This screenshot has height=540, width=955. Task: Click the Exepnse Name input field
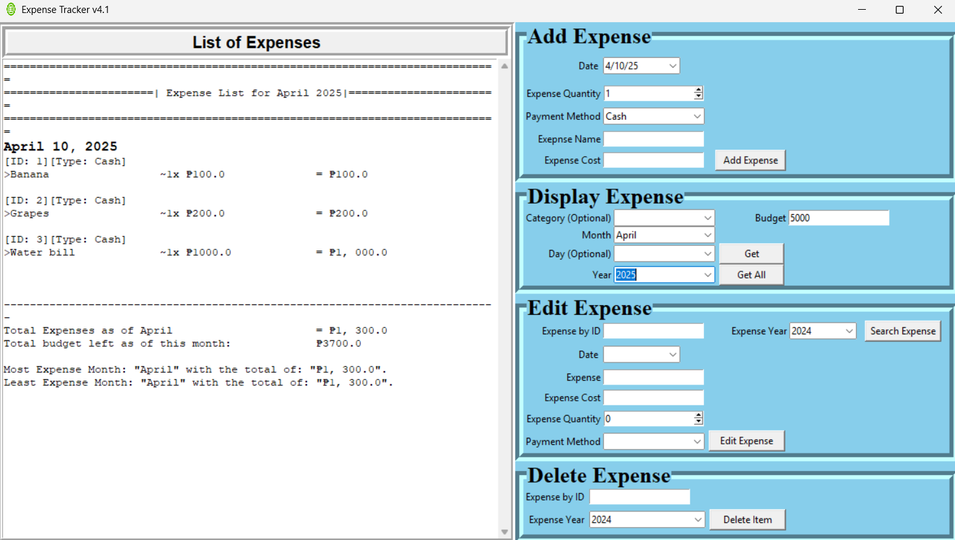pos(654,139)
